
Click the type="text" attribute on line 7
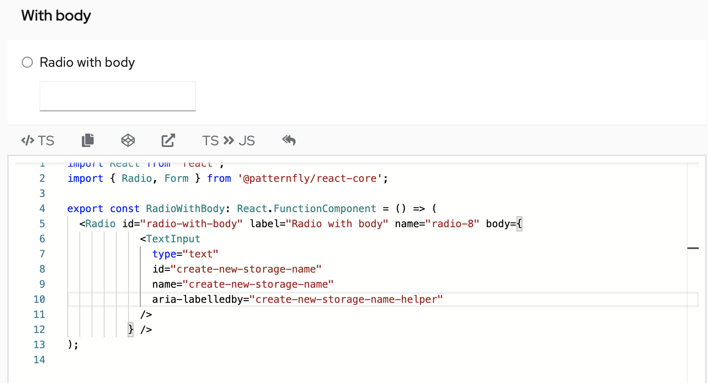tap(185, 254)
